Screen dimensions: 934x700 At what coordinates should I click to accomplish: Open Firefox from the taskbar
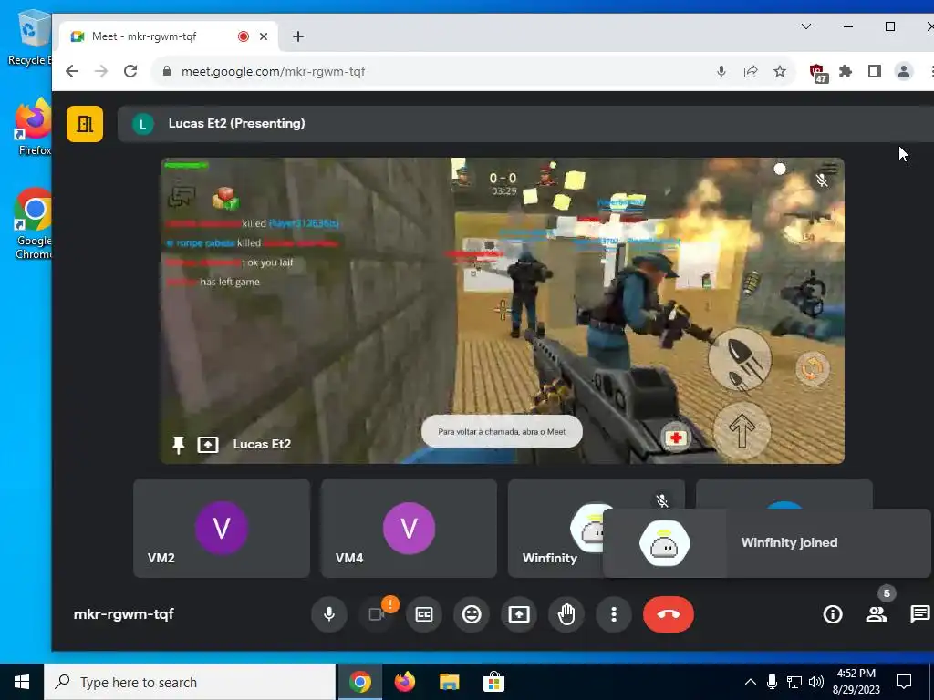tap(404, 682)
